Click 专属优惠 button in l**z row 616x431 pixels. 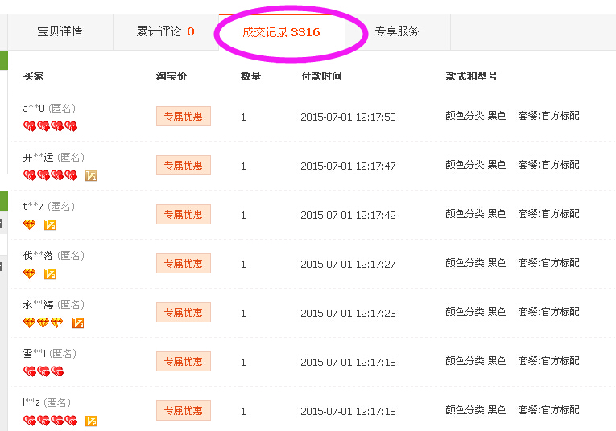tap(183, 411)
